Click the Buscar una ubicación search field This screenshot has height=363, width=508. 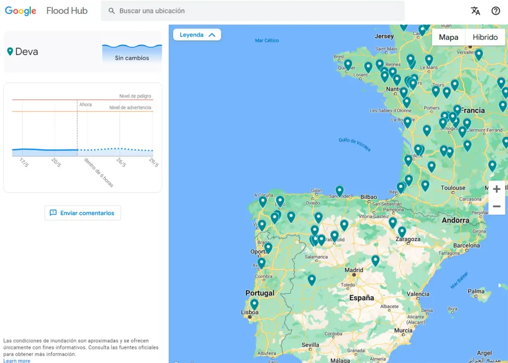click(x=257, y=11)
